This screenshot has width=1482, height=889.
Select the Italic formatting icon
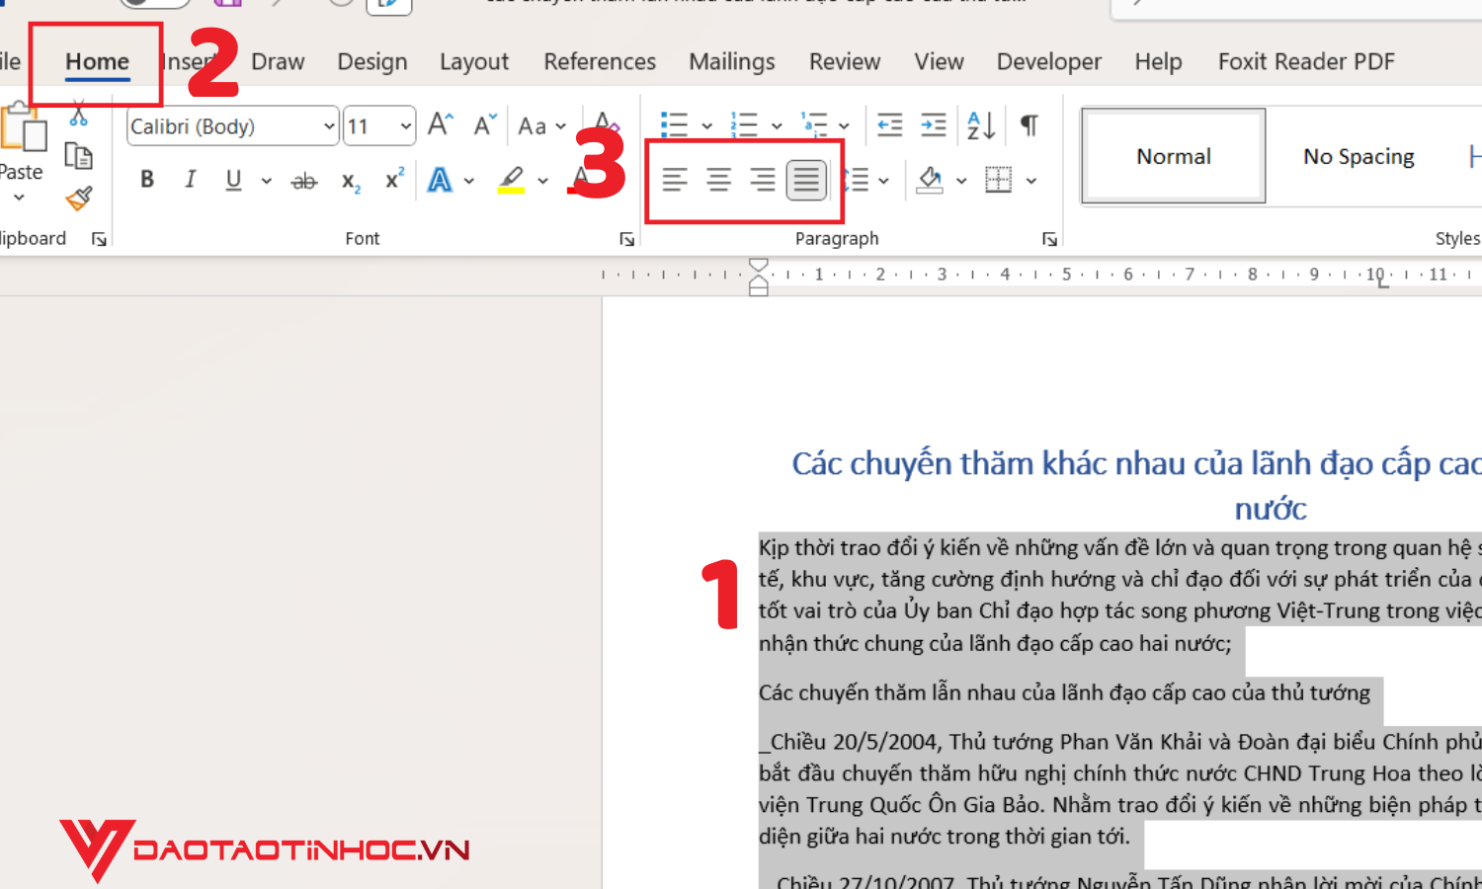[190, 179]
